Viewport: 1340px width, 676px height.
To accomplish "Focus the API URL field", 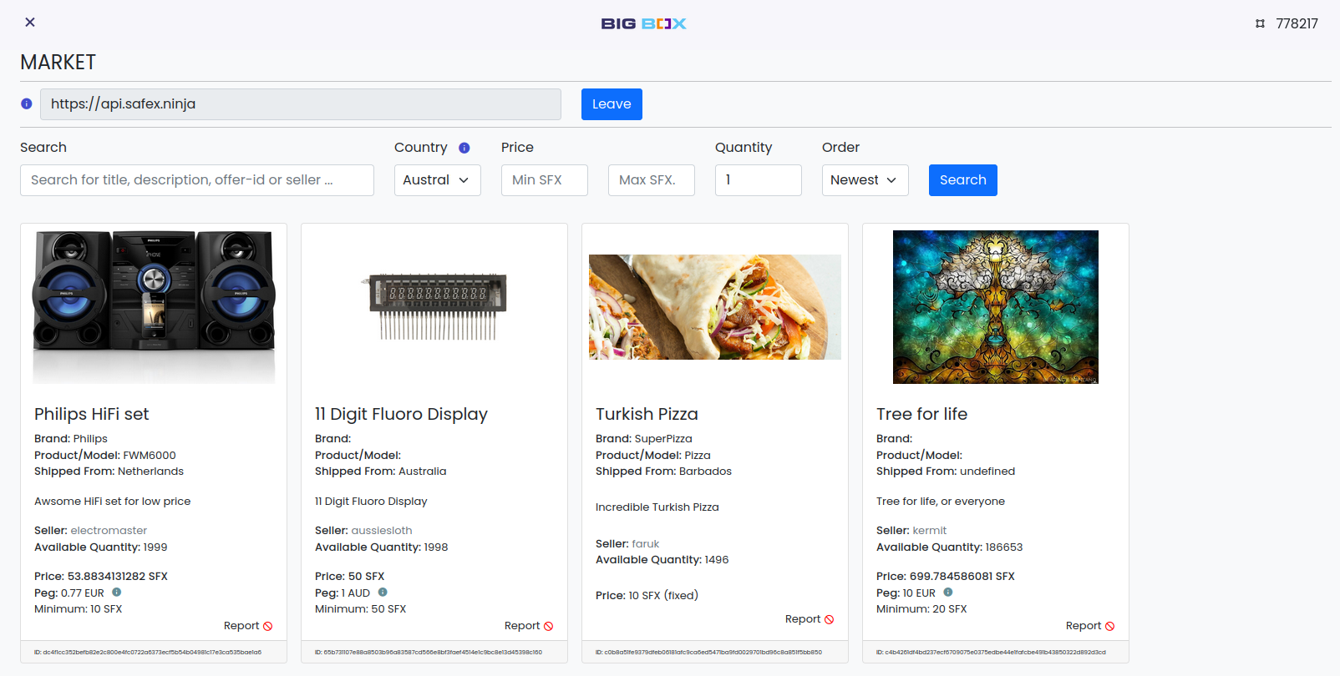I will (x=301, y=104).
